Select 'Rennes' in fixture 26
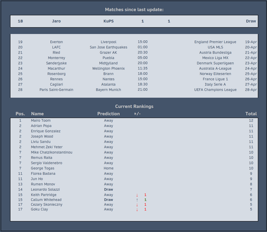Image resolution: width=267 pixels, height=232 pixels. pyautogui.click(x=57, y=79)
